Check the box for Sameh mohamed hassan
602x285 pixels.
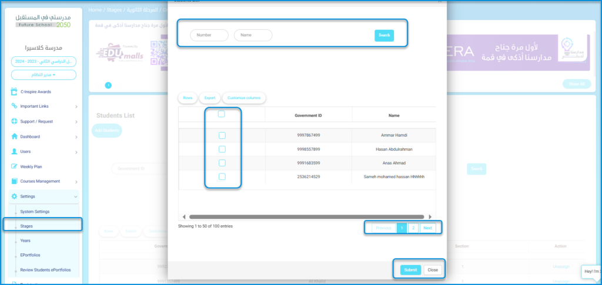(x=222, y=177)
